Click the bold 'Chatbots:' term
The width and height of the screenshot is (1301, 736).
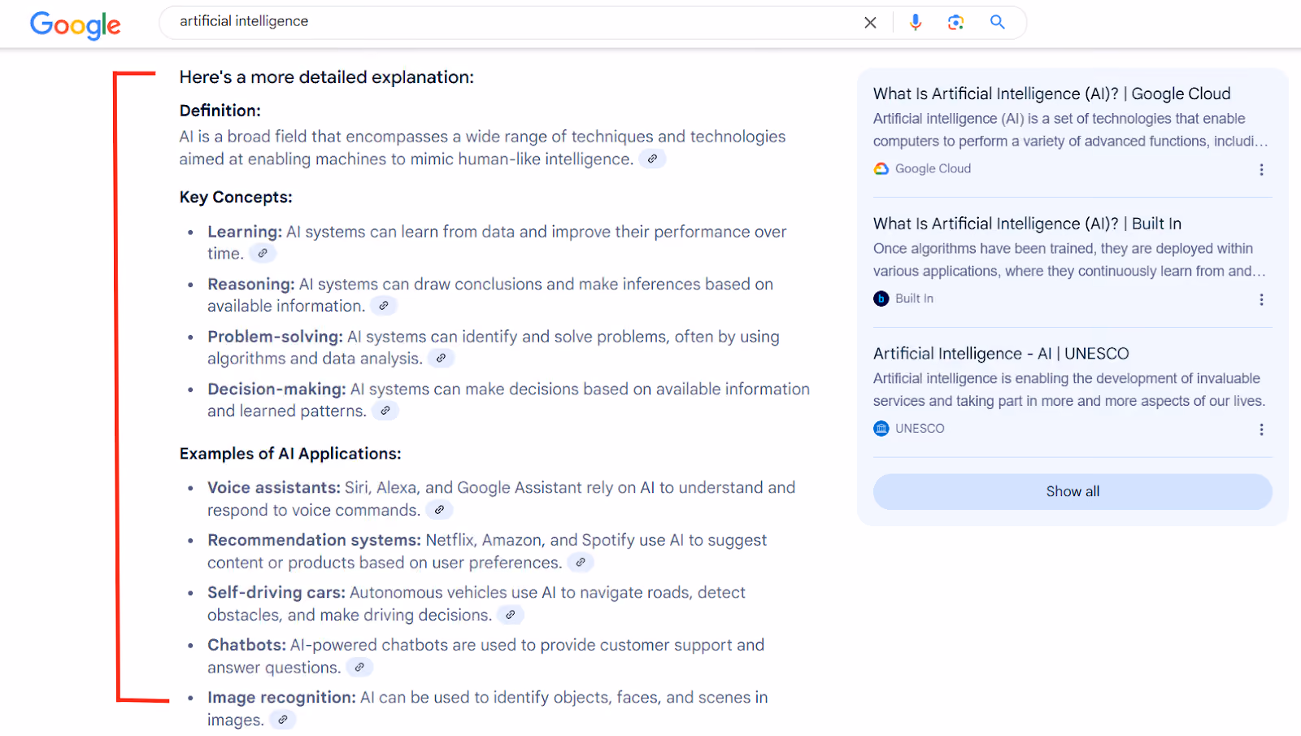click(246, 645)
